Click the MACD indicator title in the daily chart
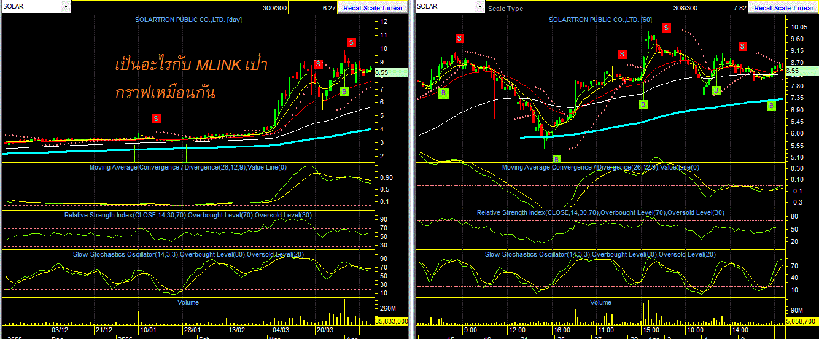 (x=188, y=167)
